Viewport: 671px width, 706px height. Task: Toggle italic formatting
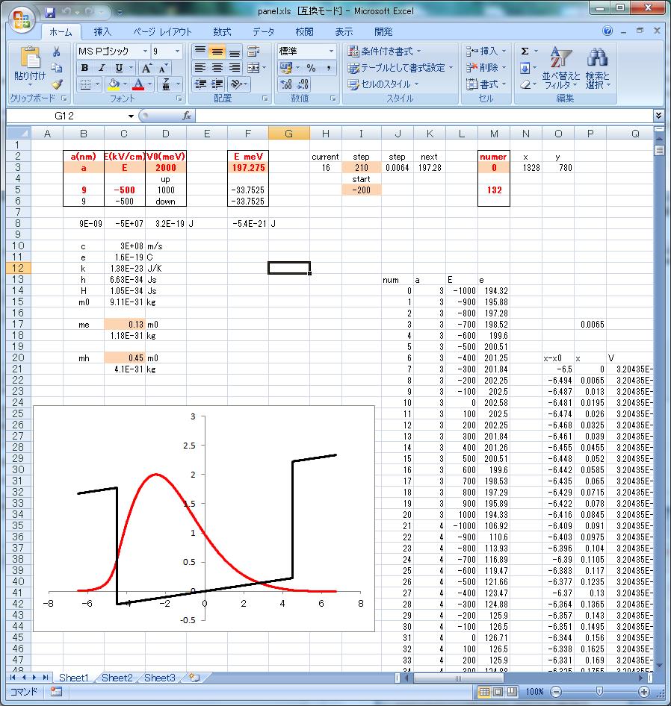click(101, 68)
